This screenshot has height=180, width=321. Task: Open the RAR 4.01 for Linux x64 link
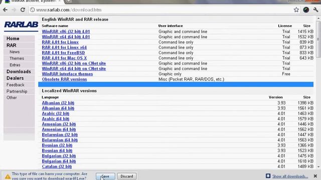[x=64, y=47]
